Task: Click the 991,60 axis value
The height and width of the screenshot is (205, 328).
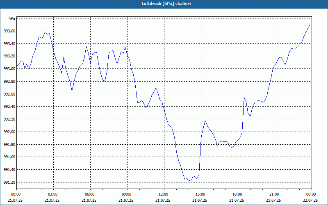Action: (x=9, y=157)
